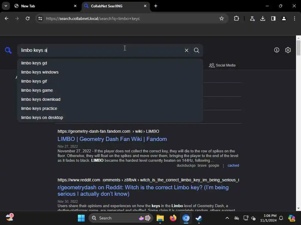Screen dimensions: 301x225
Task: Open Reddit Limbo key result title
Action: click(x=143, y=190)
